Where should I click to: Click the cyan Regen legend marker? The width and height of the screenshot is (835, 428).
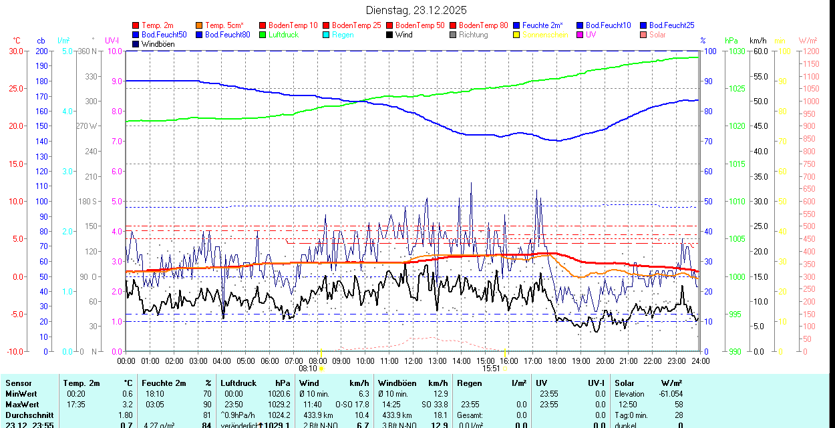[x=326, y=35]
